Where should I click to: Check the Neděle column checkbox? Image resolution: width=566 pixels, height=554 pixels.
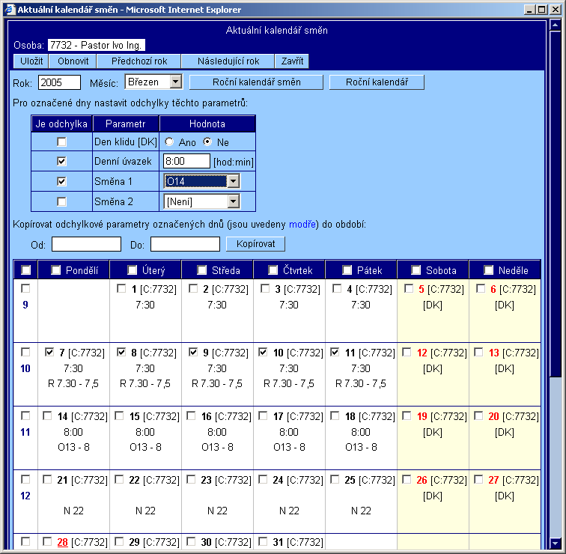pyautogui.click(x=488, y=270)
